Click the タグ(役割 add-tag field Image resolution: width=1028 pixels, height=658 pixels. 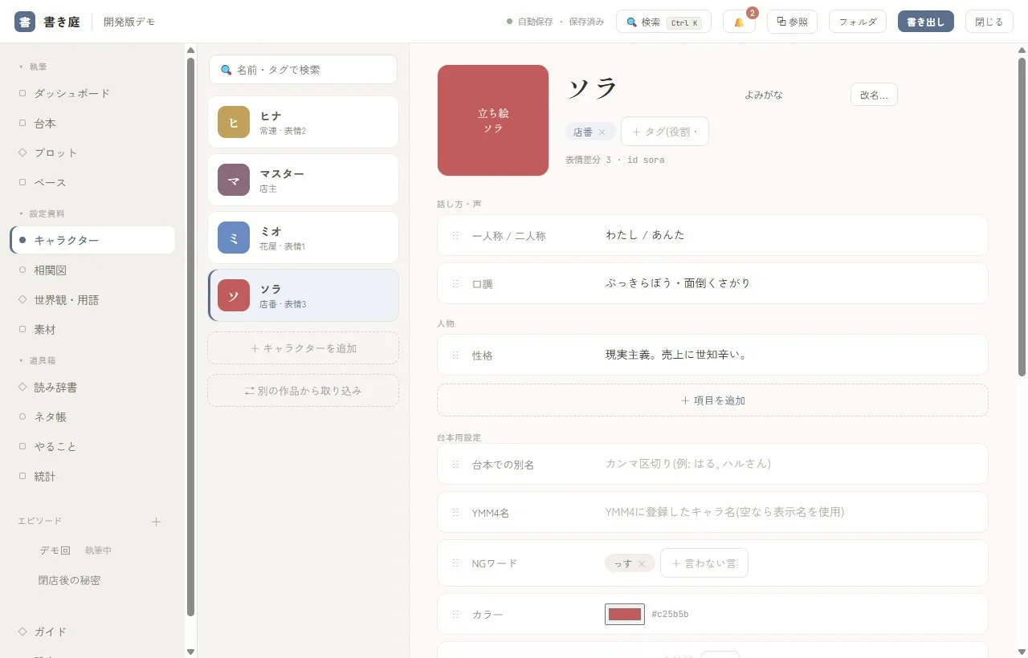point(665,132)
